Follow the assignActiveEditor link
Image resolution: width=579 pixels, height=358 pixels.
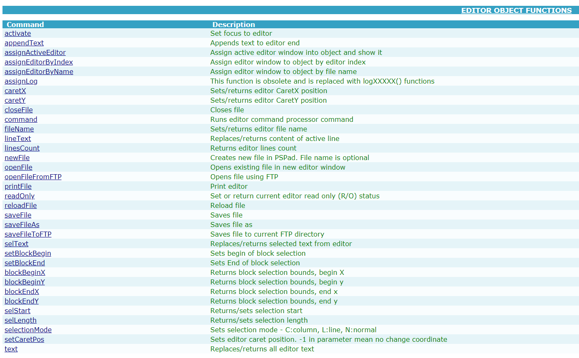[35, 52]
